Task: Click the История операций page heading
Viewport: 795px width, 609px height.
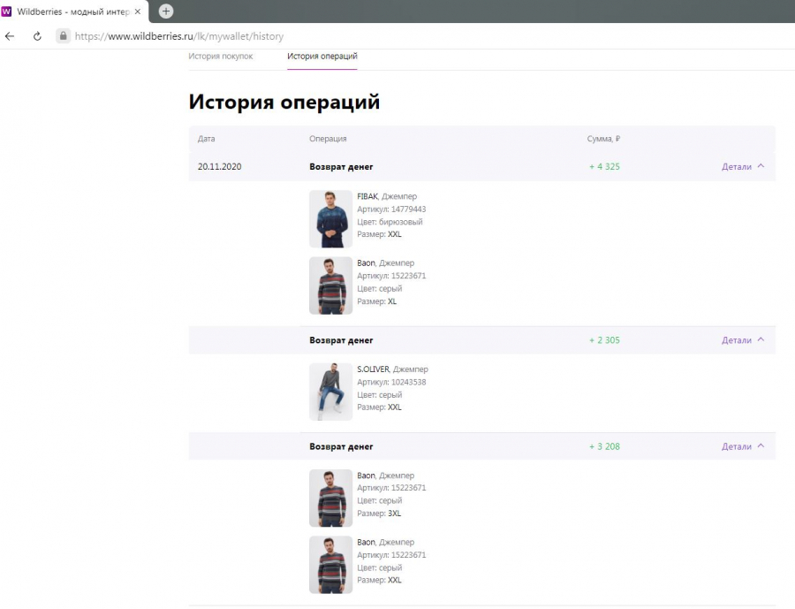Action: [284, 102]
